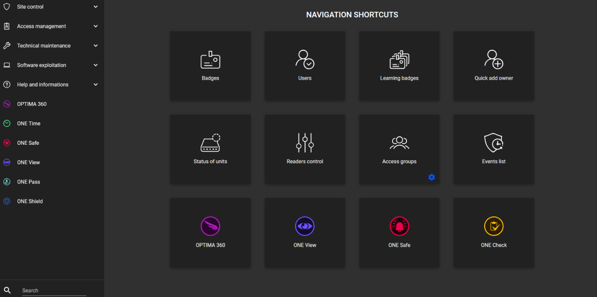Click the OPTIMA 360 shortcut tile

210,233
